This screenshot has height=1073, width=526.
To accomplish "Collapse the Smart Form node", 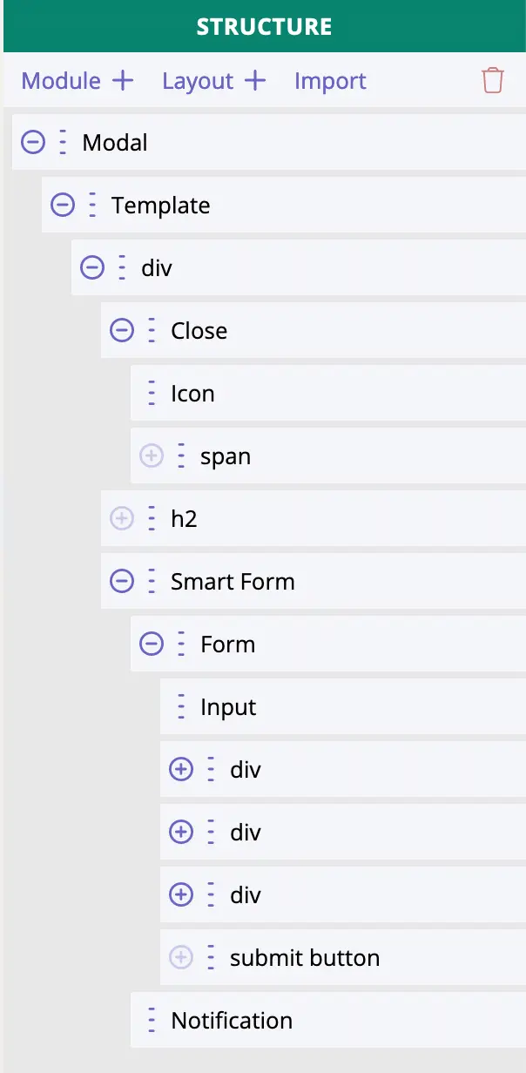I will pyautogui.click(x=122, y=581).
